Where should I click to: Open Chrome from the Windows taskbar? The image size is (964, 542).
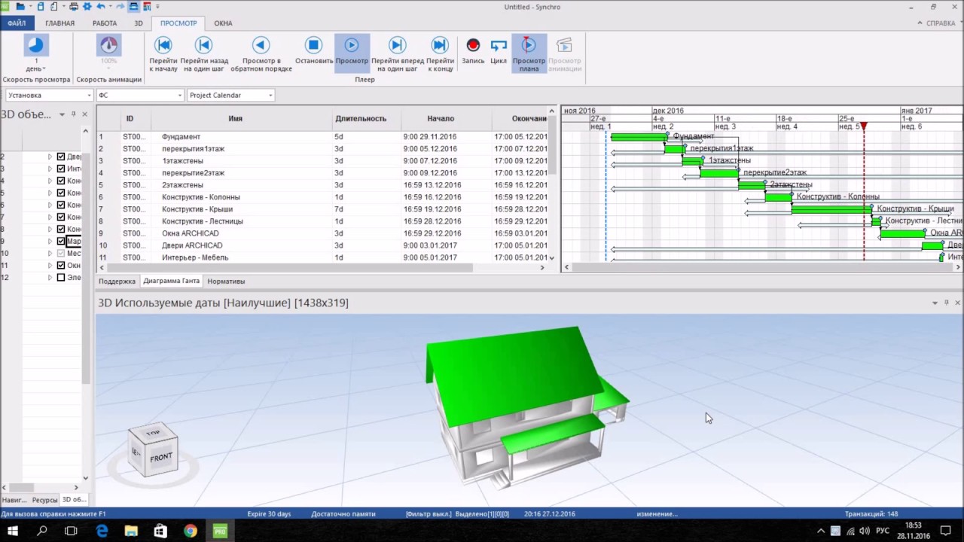190,531
